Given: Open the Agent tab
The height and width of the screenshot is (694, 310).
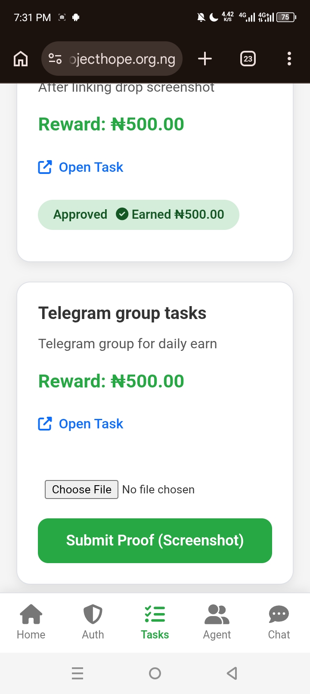Looking at the screenshot, I should (217, 622).
